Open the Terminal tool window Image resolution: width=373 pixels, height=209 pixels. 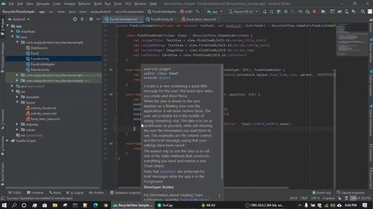tap(35, 193)
